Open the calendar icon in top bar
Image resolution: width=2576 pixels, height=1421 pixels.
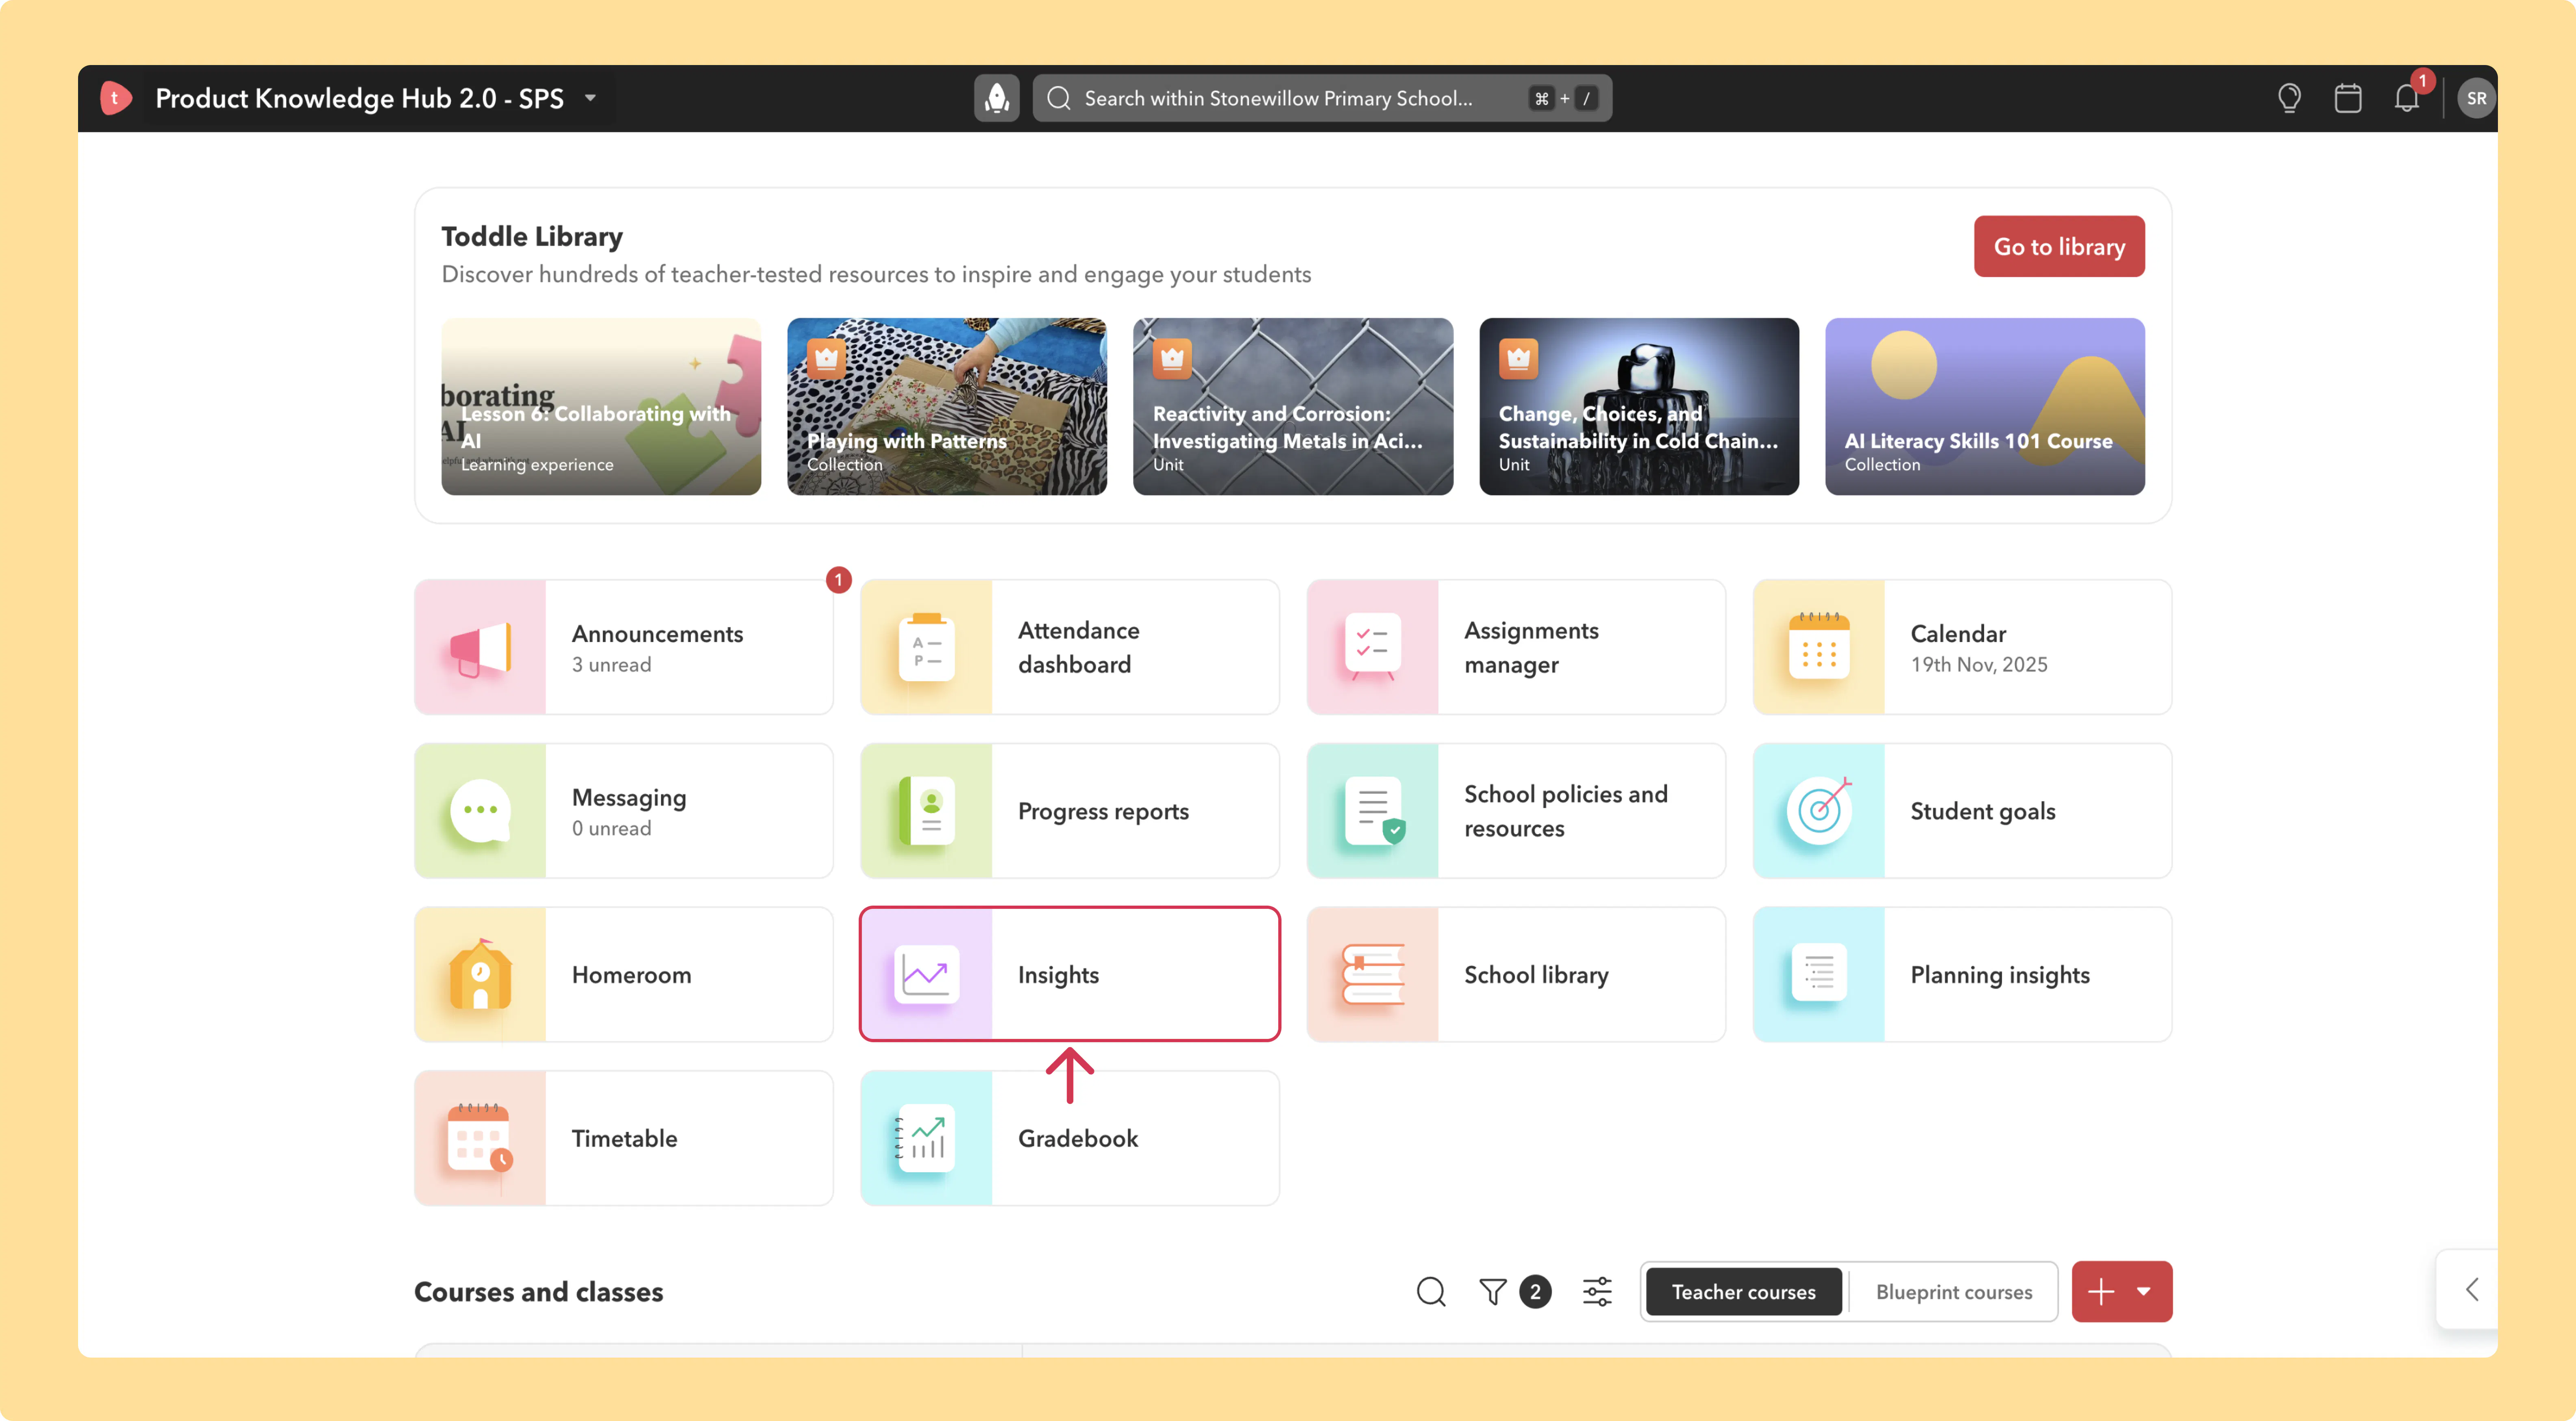click(x=2347, y=98)
